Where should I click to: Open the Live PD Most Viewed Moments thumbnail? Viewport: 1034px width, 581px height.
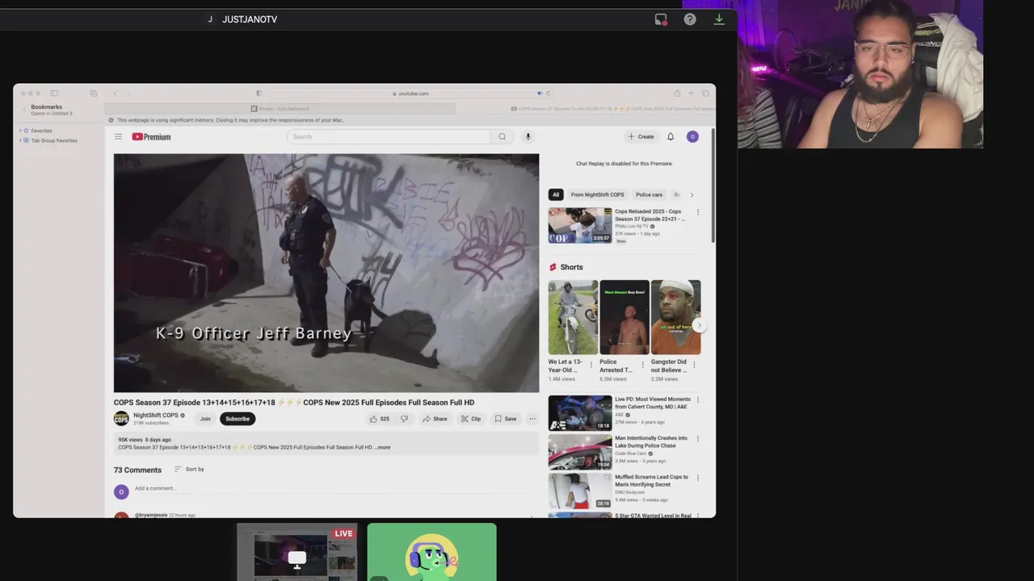coord(580,412)
